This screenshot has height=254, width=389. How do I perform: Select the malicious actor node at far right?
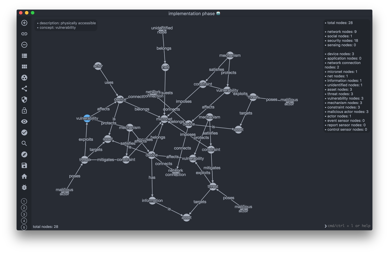[289, 102]
